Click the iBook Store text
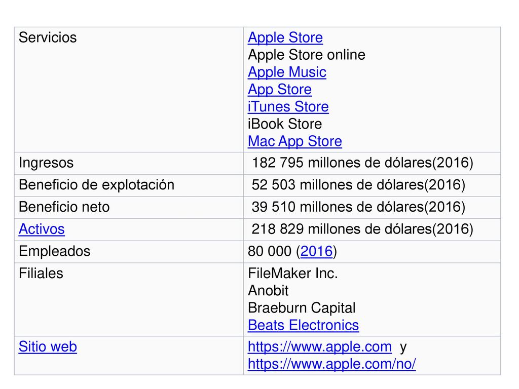 [x=285, y=124]
